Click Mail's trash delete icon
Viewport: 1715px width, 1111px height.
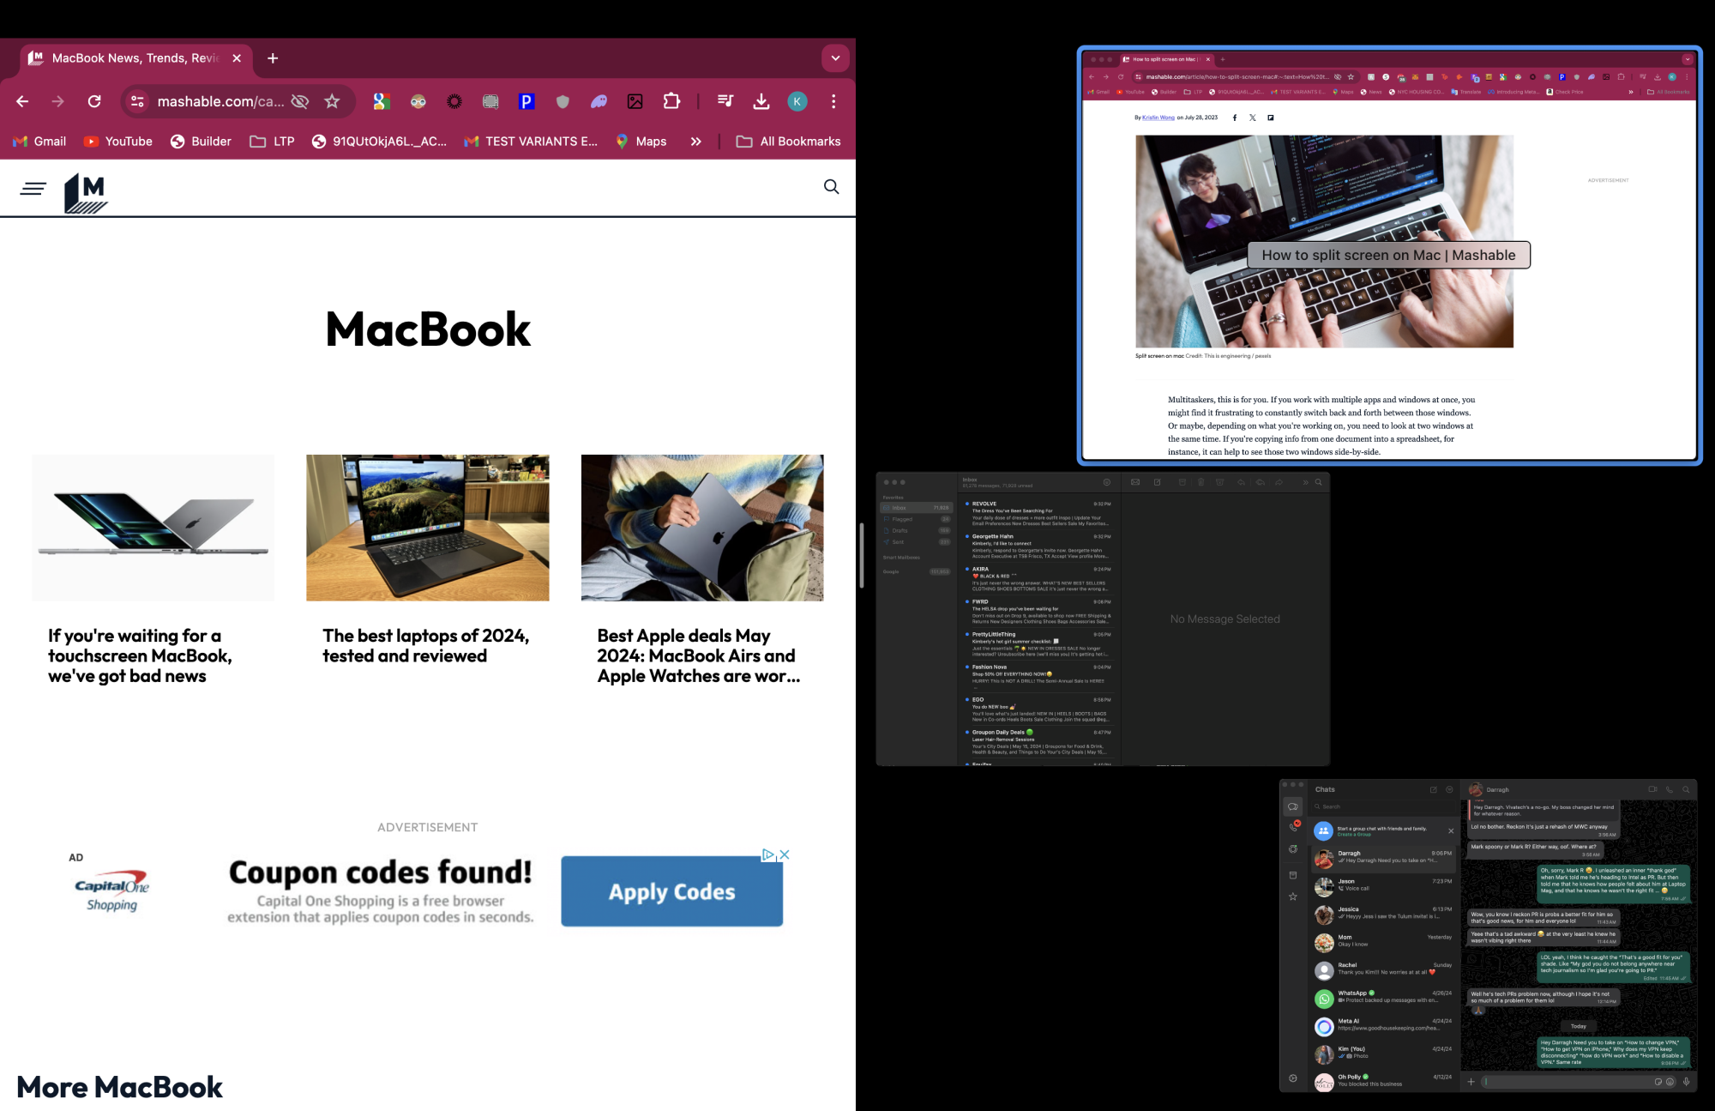click(1200, 482)
